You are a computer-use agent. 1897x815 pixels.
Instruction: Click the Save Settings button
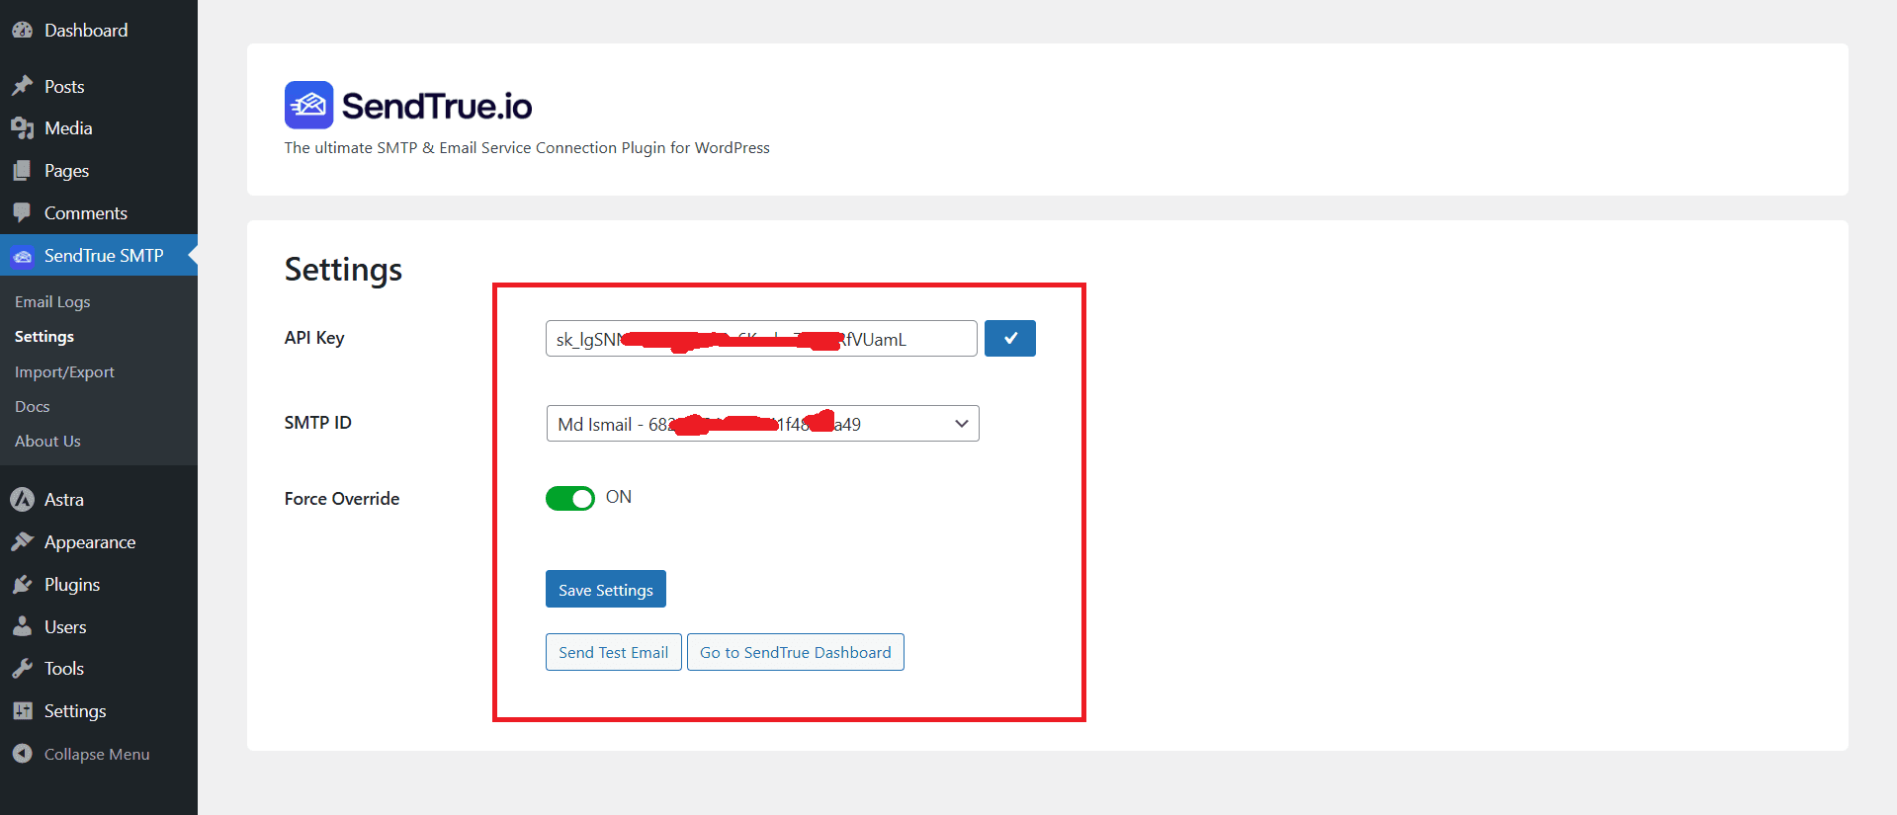pos(606,589)
